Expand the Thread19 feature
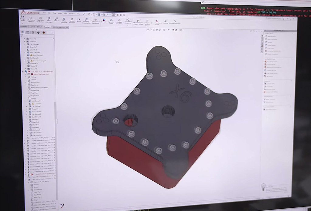 [x=27, y=109]
